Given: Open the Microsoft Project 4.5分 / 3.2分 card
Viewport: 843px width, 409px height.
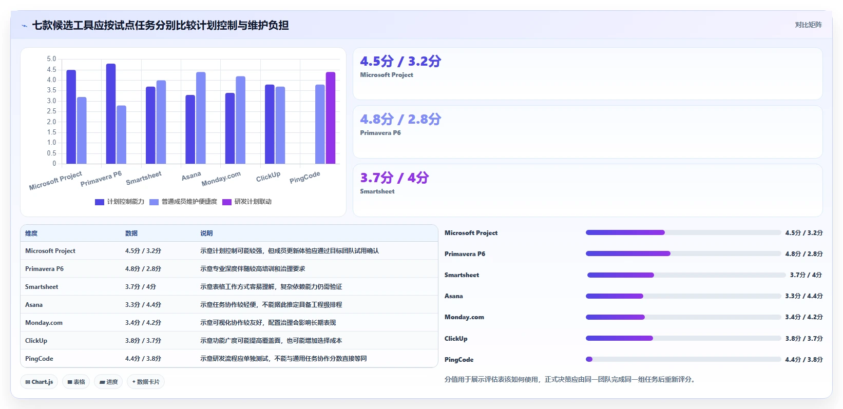Looking at the screenshot, I should [x=588, y=74].
